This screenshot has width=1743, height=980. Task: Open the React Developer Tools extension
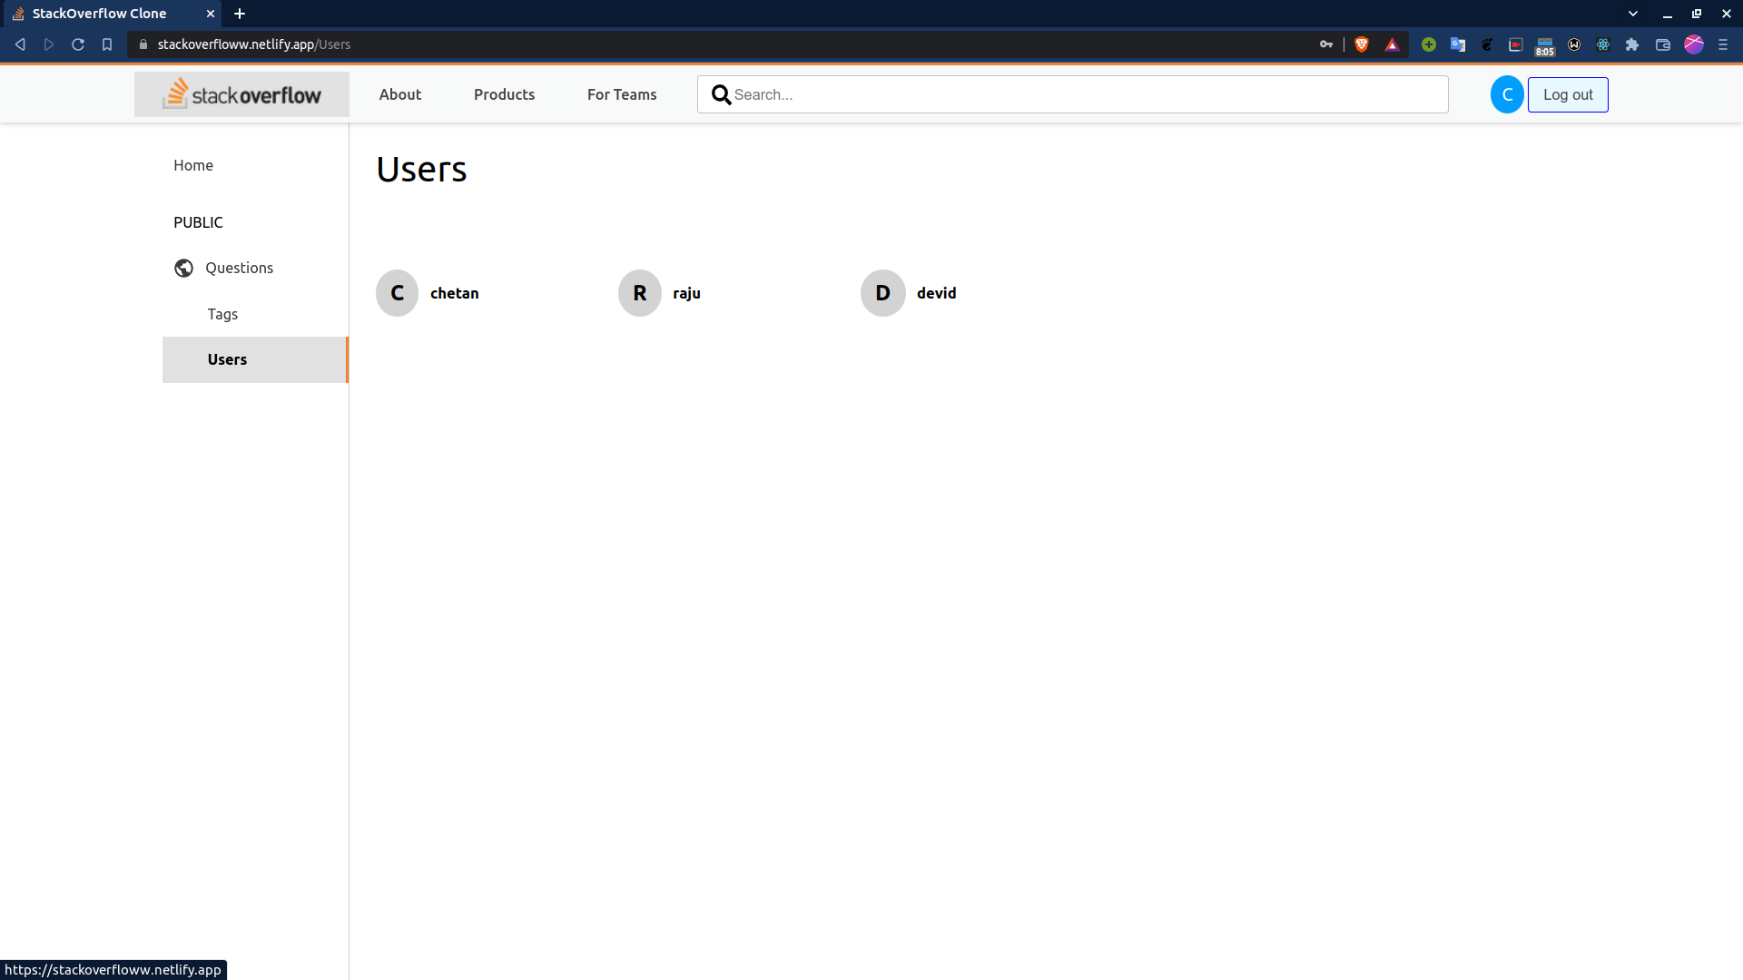click(x=1603, y=44)
